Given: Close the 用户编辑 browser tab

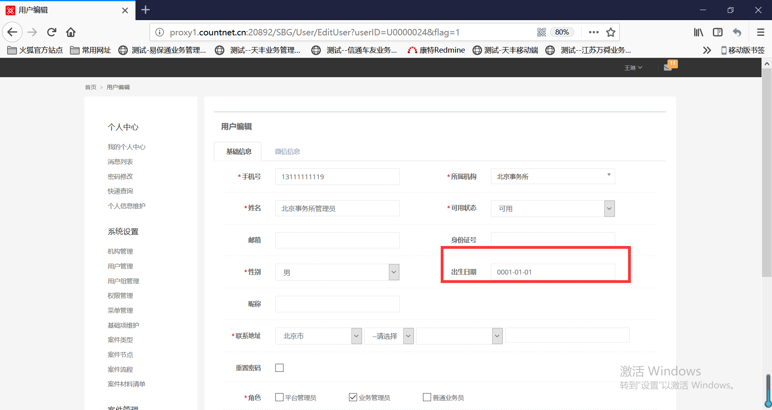Looking at the screenshot, I should tap(125, 10).
